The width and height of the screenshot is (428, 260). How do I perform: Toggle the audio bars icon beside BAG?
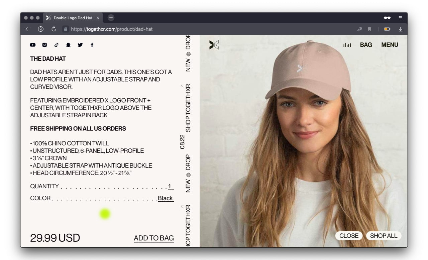click(x=347, y=45)
